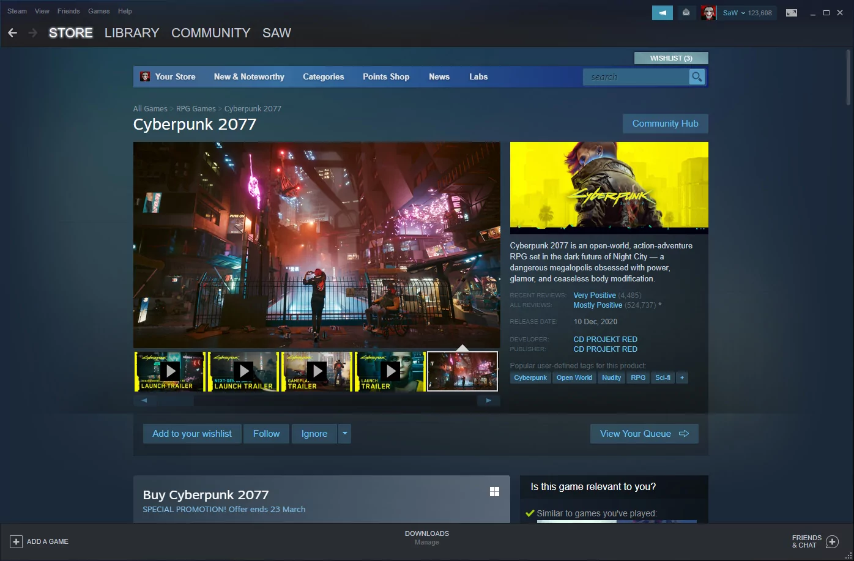Click the Windows platform icon
Image resolution: width=854 pixels, height=561 pixels.
point(494,492)
